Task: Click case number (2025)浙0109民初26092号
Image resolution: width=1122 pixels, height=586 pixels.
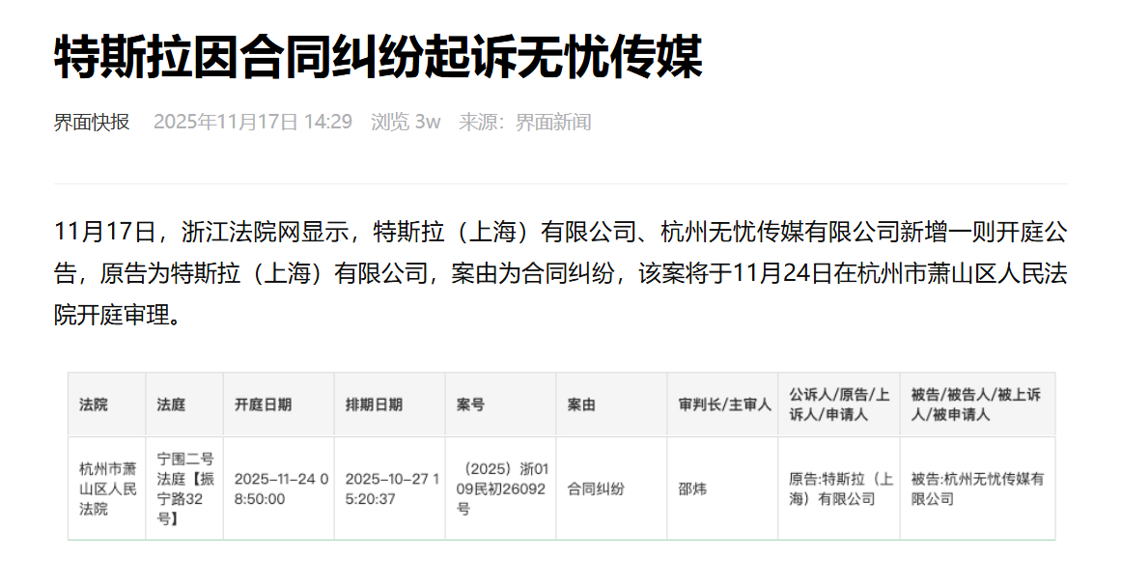Action: coord(502,489)
